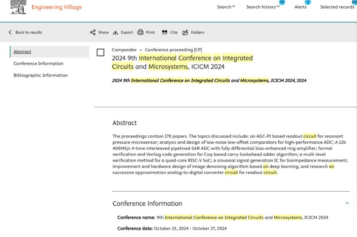Click the Print printer icon

(140, 32)
